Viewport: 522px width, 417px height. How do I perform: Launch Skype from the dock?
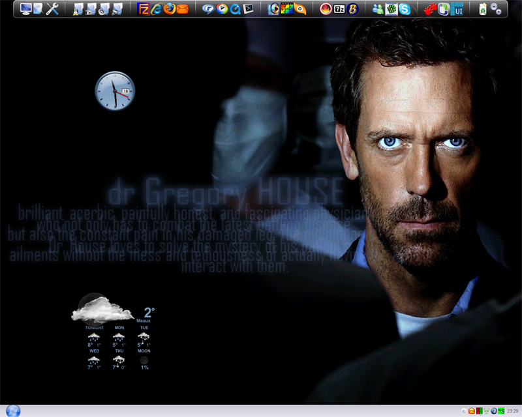(405, 9)
